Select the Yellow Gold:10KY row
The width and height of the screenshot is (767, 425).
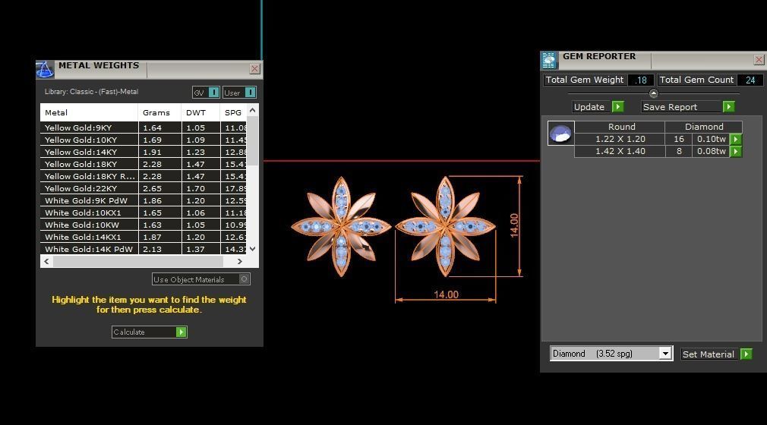coord(144,140)
